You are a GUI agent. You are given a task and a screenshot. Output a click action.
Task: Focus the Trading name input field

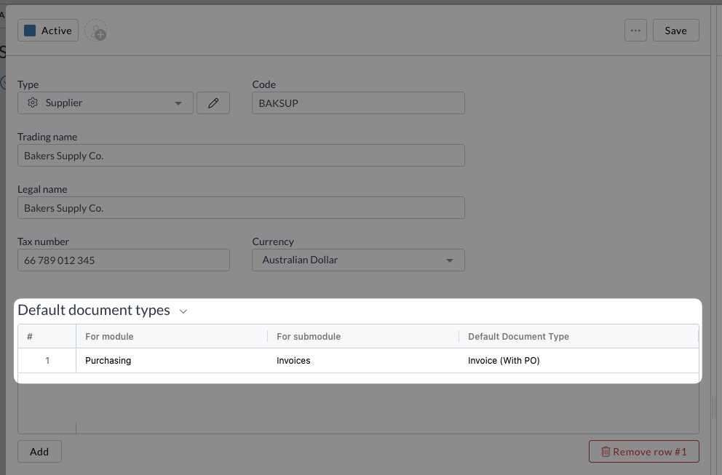[x=241, y=156]
